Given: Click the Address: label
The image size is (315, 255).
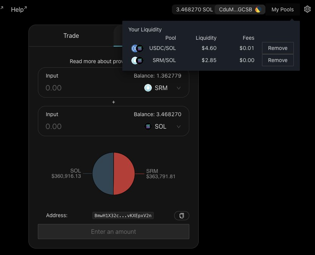Looking at the screenshot, I should 57,215.
